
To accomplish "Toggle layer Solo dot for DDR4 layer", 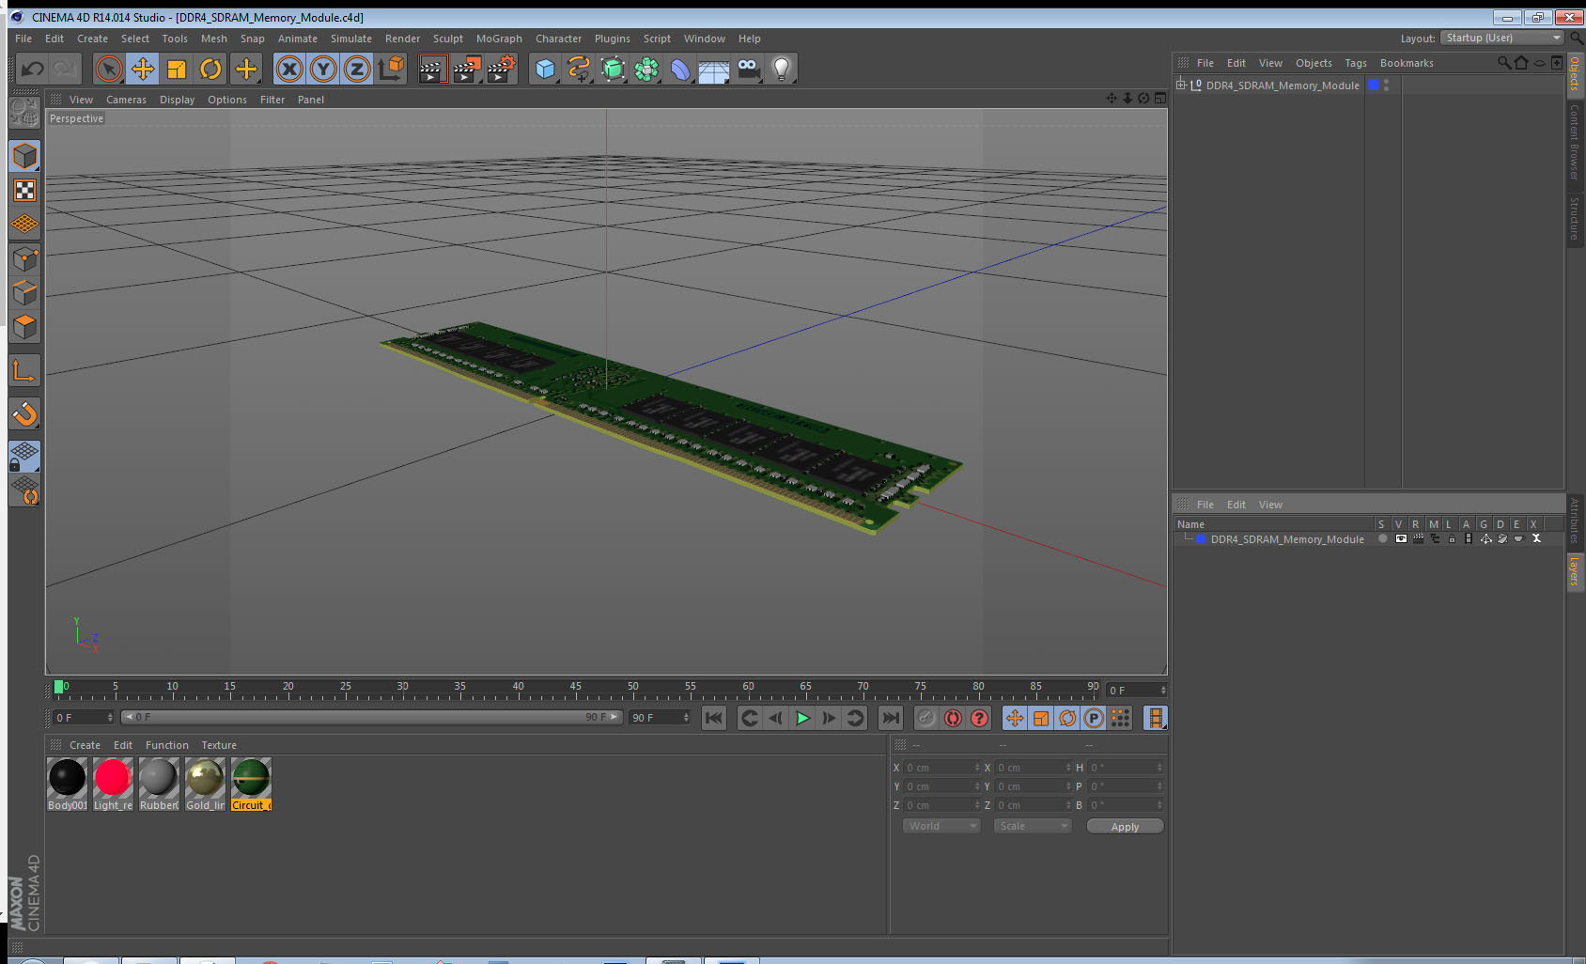I will coord(1382,538).
